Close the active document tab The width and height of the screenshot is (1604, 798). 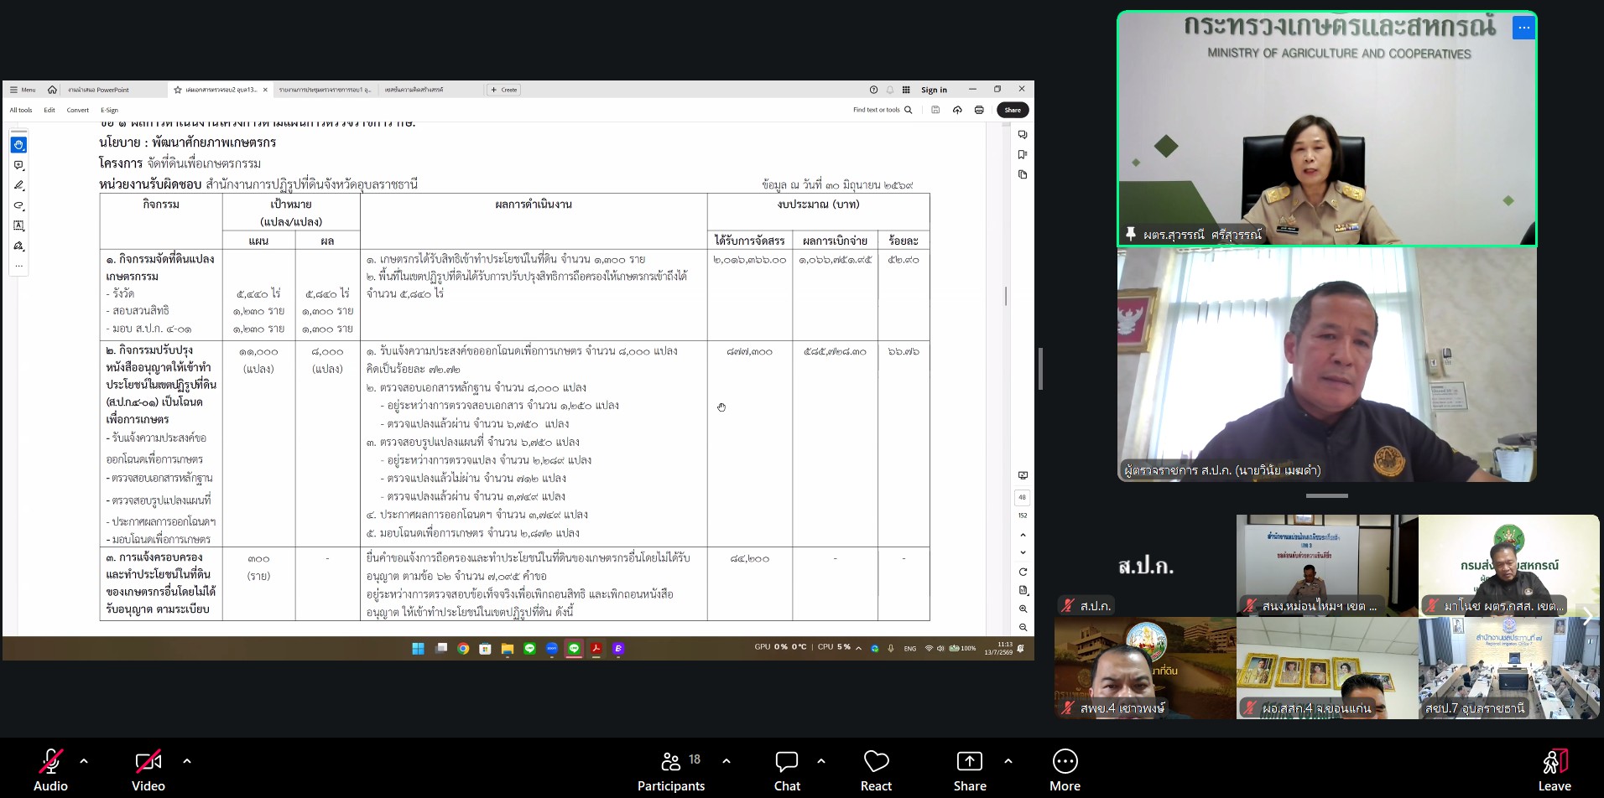click(x=265, y=90)
